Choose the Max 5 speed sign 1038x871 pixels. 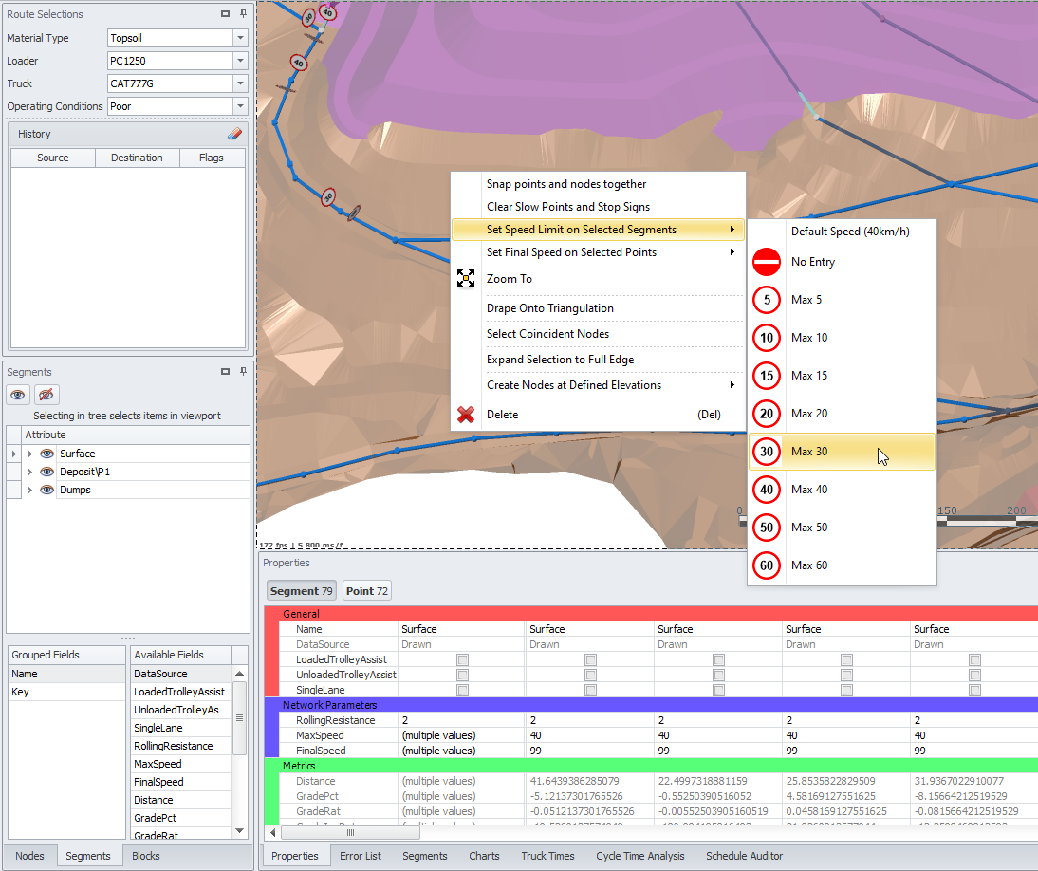coord(767,300)
